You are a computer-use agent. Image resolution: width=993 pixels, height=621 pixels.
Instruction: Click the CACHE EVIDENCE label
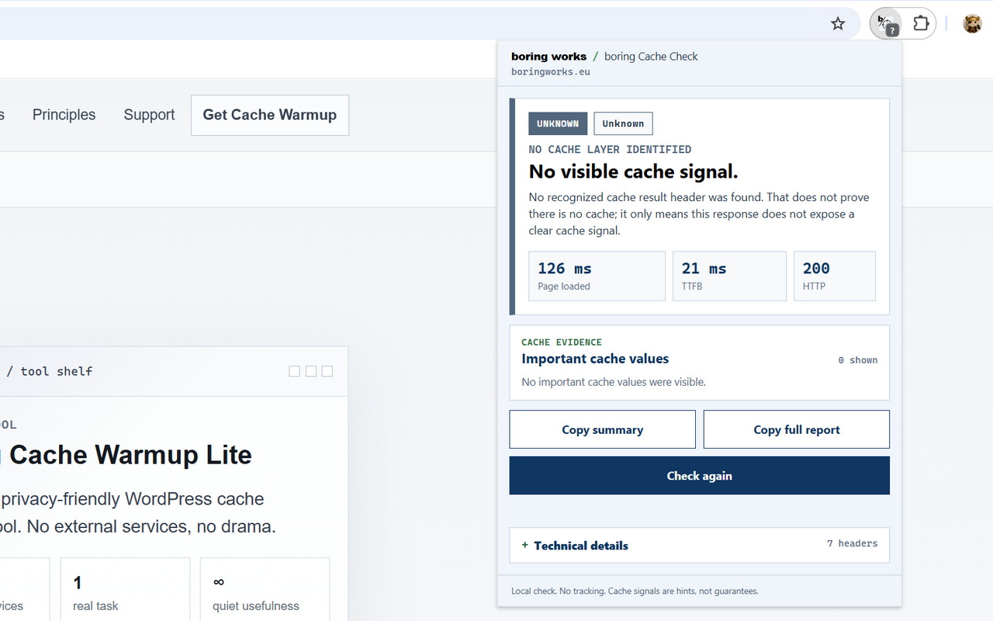click(562, 342)
